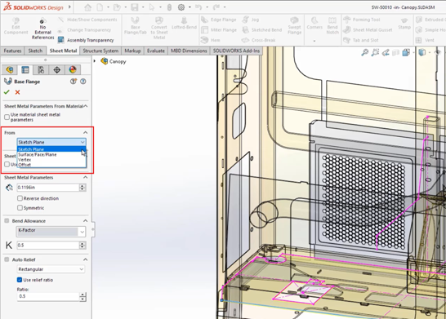
Task: Switch to MBD Dimensions tab
Action: point(189,51)
